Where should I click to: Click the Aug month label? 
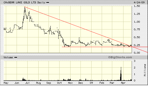point(39,83)
